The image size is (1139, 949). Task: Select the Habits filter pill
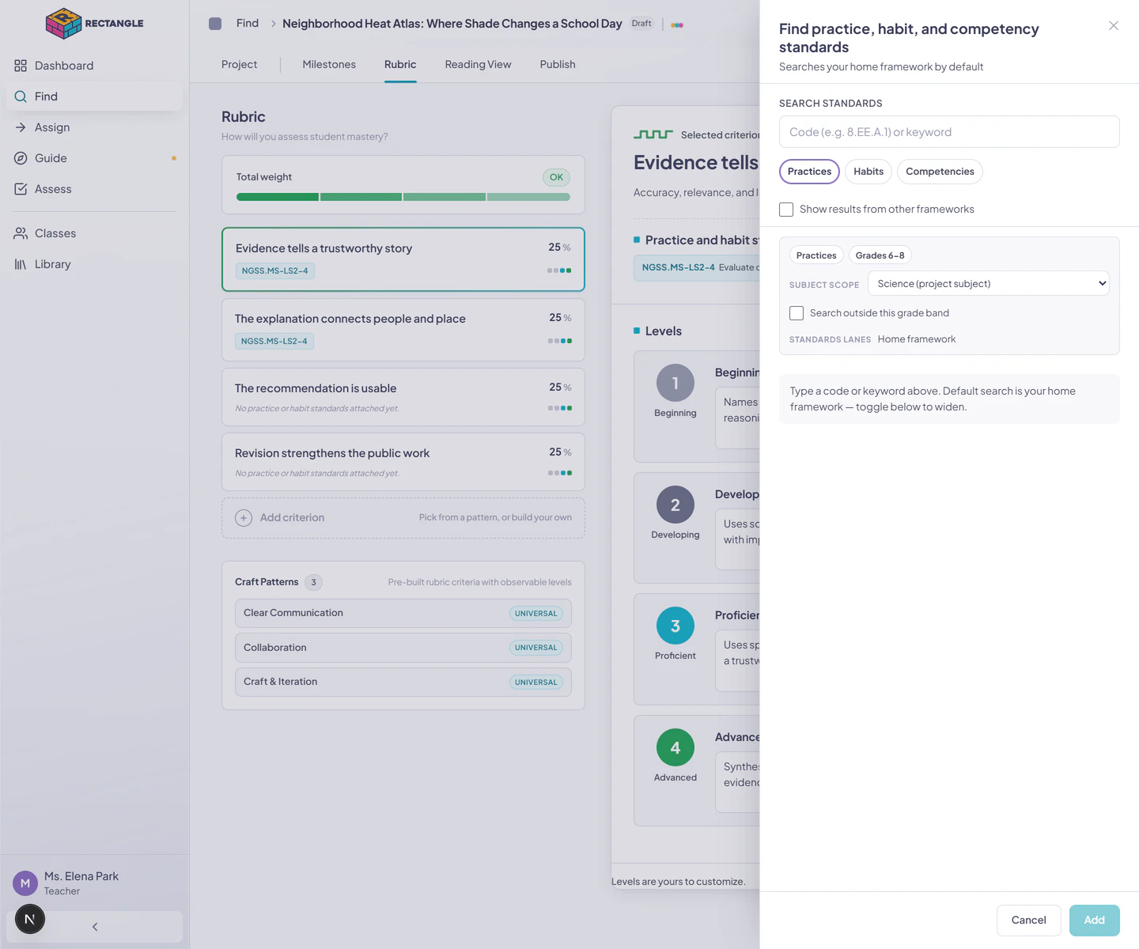(x=868, y=172)
